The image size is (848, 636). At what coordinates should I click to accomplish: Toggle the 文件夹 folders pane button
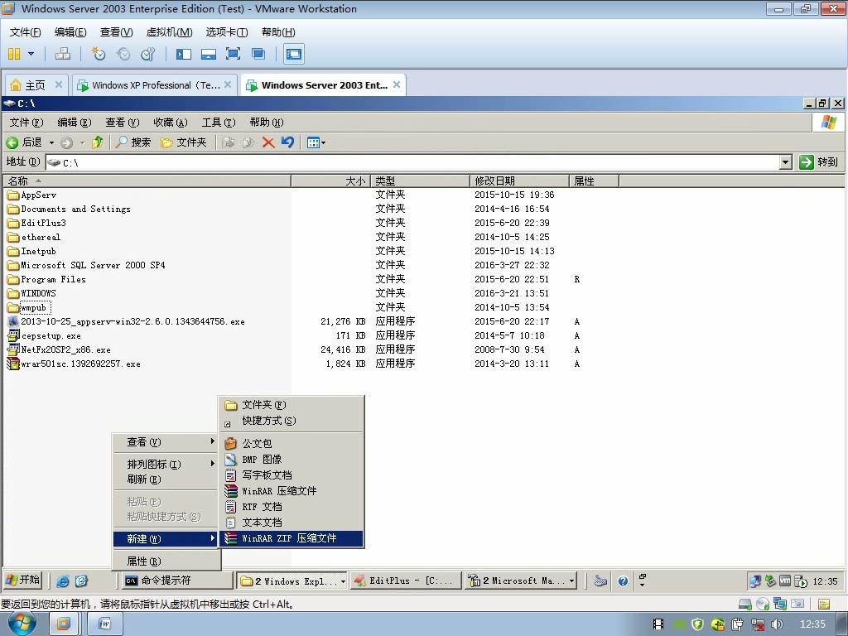tap(184, 142)
